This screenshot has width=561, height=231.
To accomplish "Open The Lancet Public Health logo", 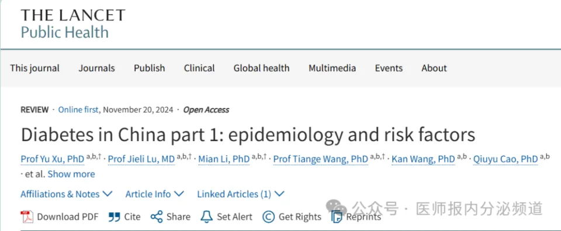I will coord(73,24).
